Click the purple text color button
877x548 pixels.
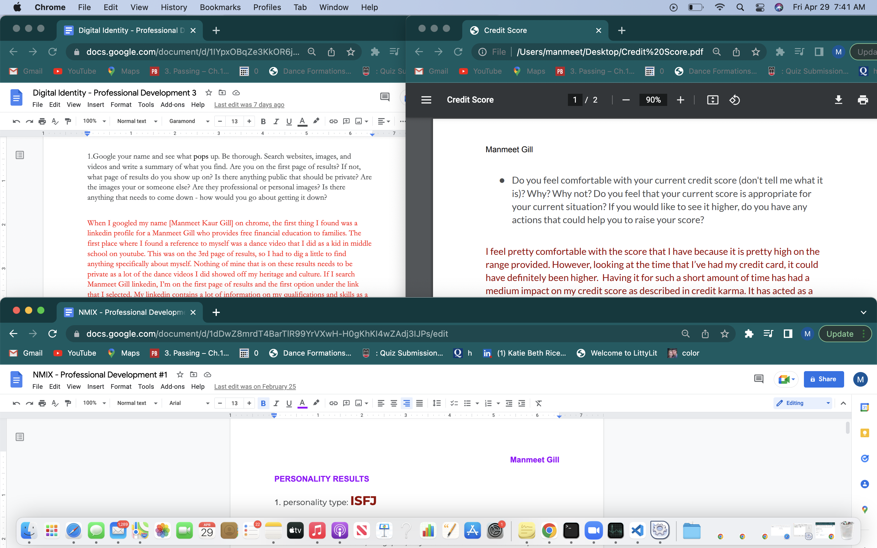click(x=302, y=403)
